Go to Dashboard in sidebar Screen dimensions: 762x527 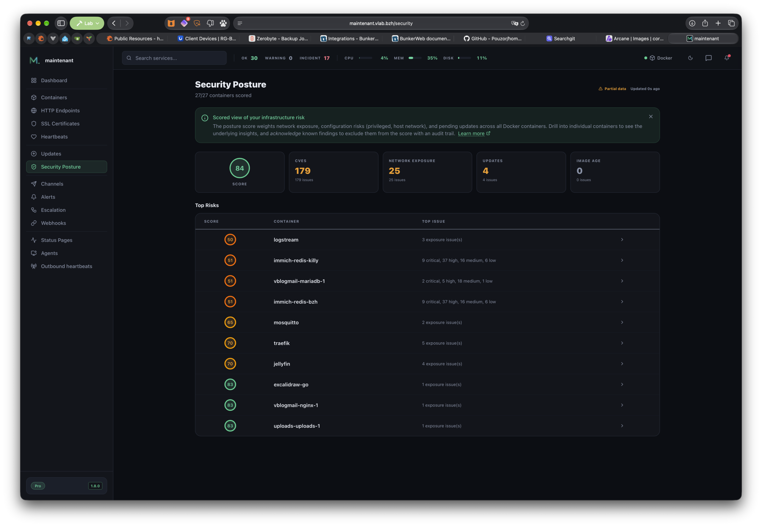(66, 80)
